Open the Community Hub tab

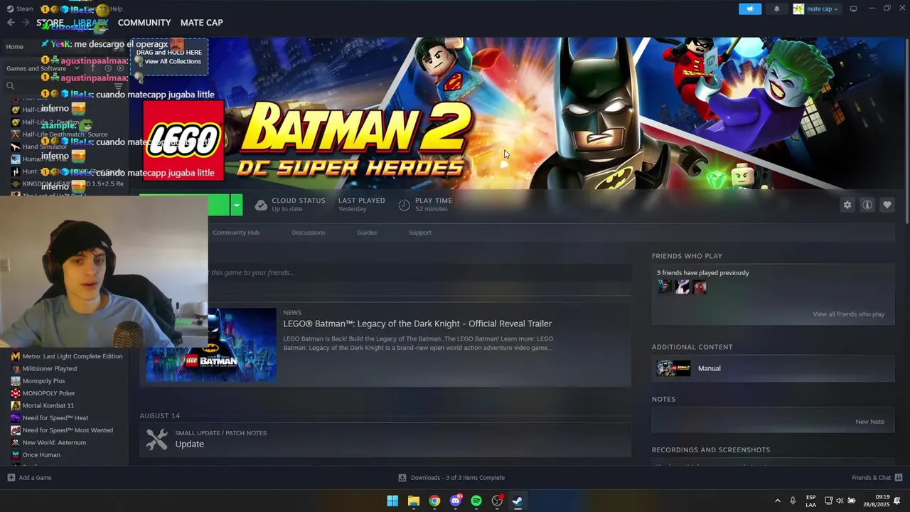[x=235, y=233]
